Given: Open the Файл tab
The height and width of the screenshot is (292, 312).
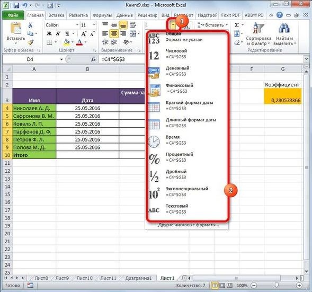Looking at the screenshot, I should (13, 15).
